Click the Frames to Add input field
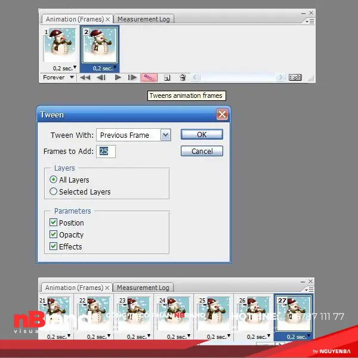 pyautogui.click(x=106, y=151)
